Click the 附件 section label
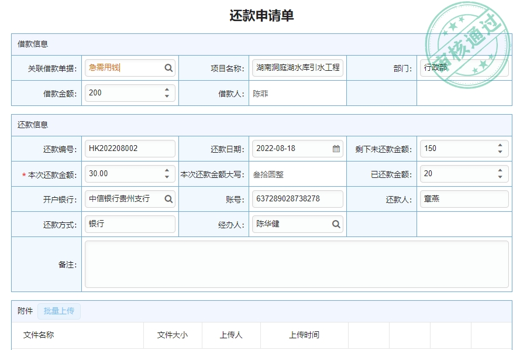513x350 pixels. [x=25, y=311]
